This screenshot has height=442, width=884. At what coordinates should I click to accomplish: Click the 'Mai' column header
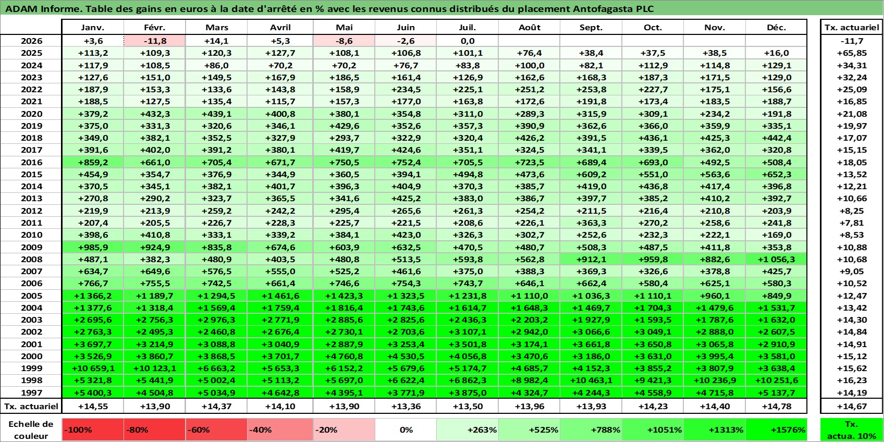click(x=344, y=28)
